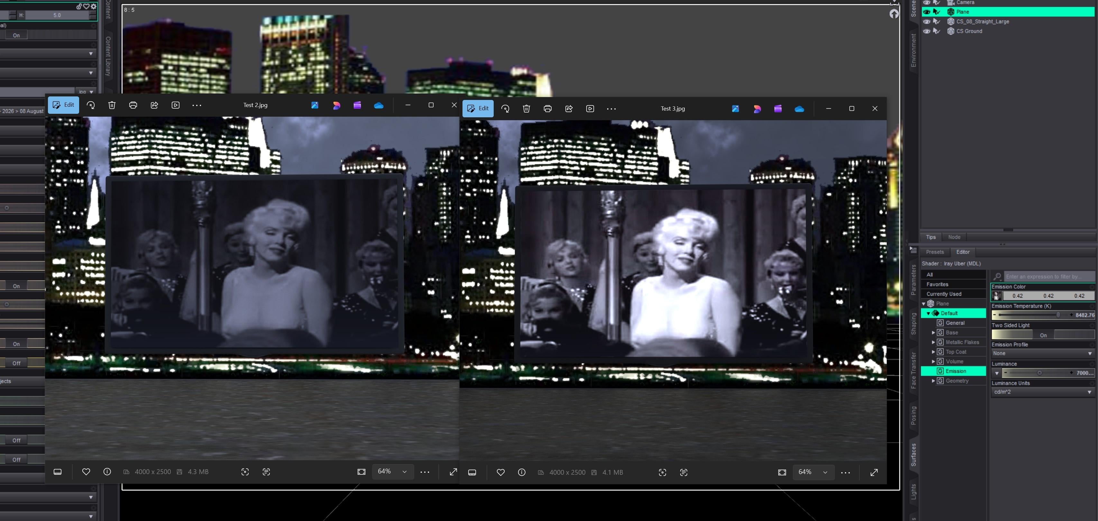The height and width of the screenshot is (521, 1098).
Task: Start slideshow in Test 3.jpg window
Action: tap(590, 109)
